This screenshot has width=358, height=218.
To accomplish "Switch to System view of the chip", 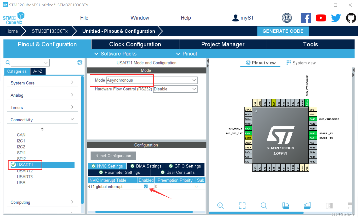I will 301,63.
